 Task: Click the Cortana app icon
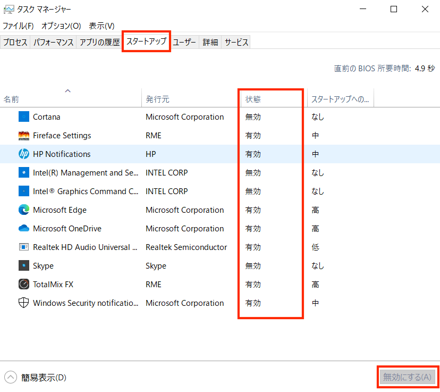pyautogui.click(x=24, y=117)
